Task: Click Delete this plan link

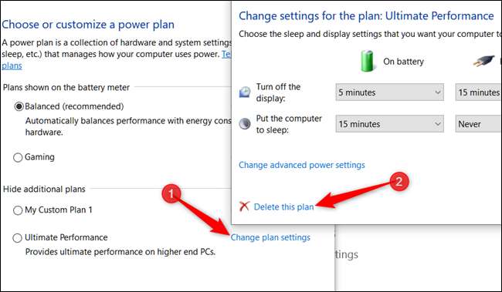Action: pos(283,207)
